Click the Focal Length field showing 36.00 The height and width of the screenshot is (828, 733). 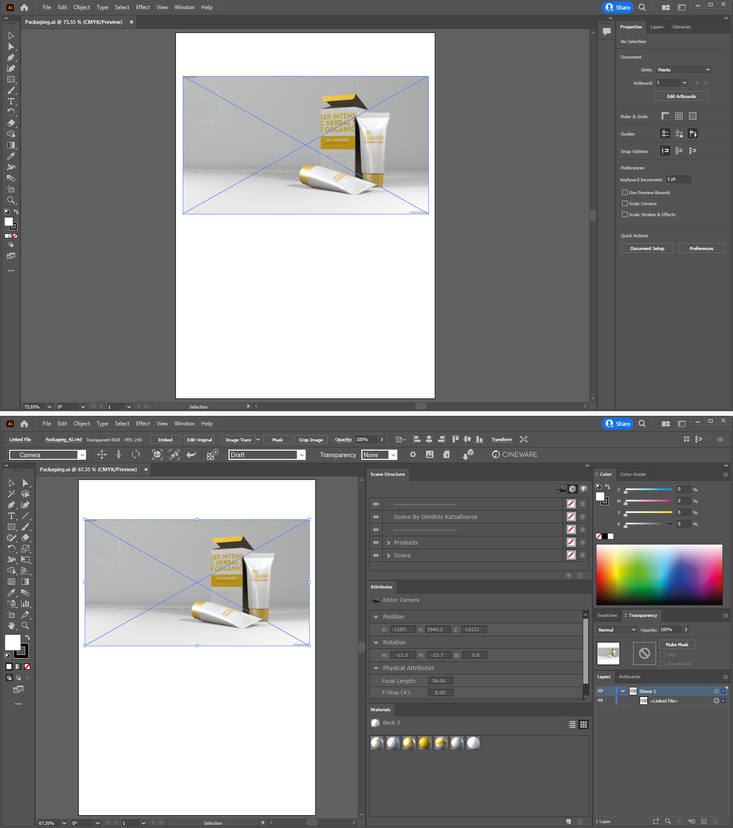441,681
